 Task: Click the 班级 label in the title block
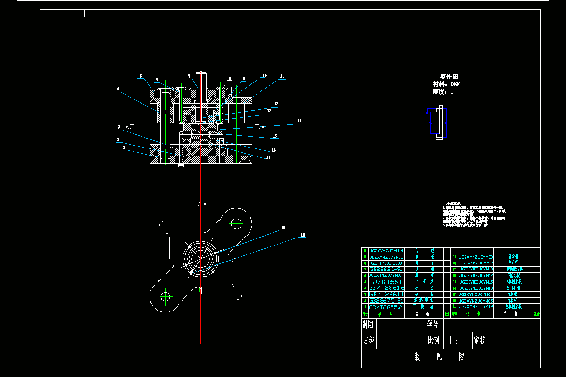(368, 340)
